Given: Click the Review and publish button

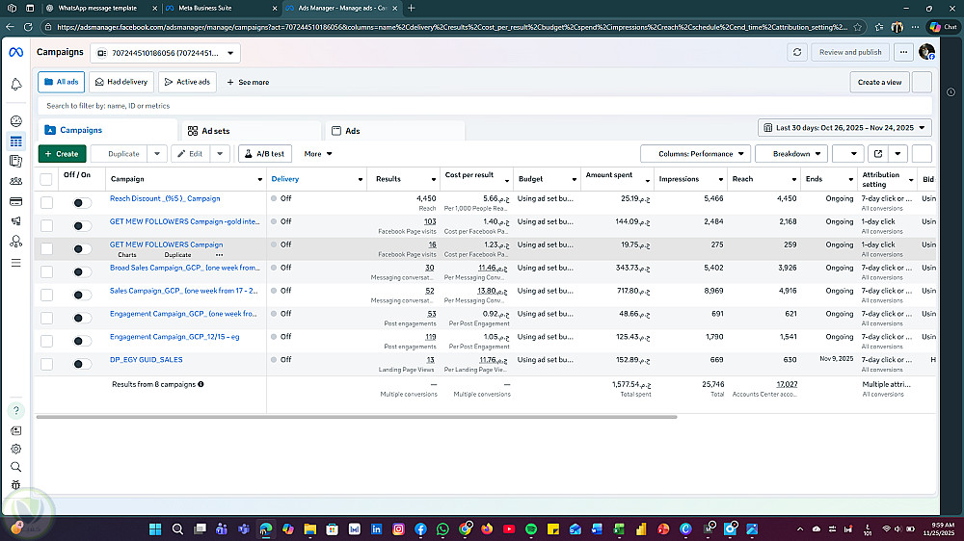Looking at the screenshot, I should point(850,52).
